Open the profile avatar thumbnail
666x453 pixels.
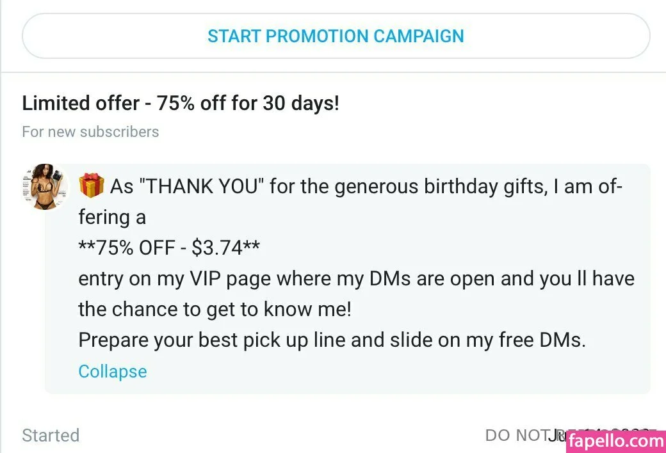pyautogui.click(x=45, y=186)
